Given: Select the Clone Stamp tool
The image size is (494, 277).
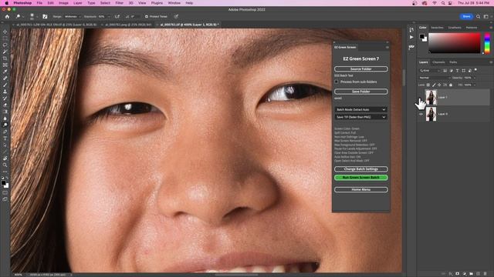Looking at the screenshot, I should [5, 92].
